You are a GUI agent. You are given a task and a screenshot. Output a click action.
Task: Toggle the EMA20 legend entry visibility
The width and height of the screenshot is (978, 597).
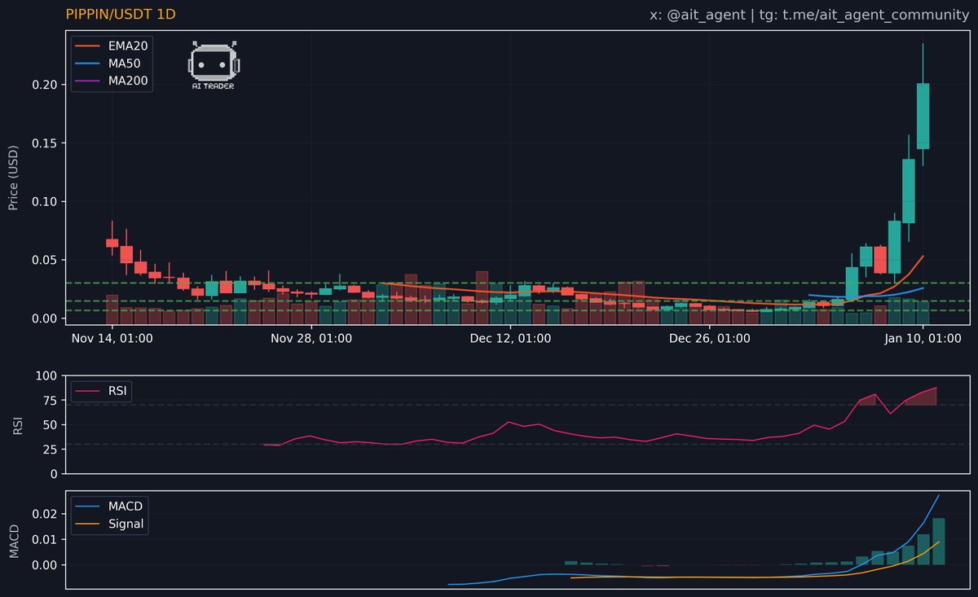[126, 46]
